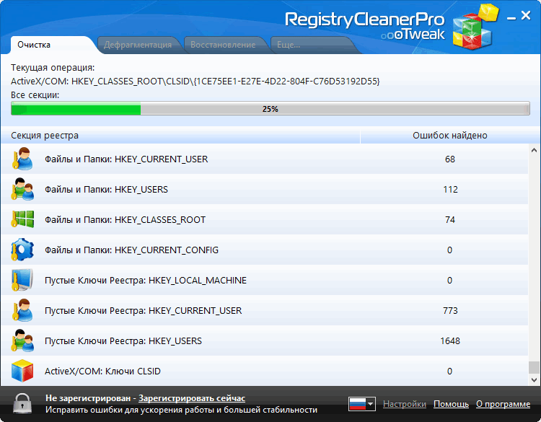Click the Ошибок найдено column header

click(x=450, y=136)
